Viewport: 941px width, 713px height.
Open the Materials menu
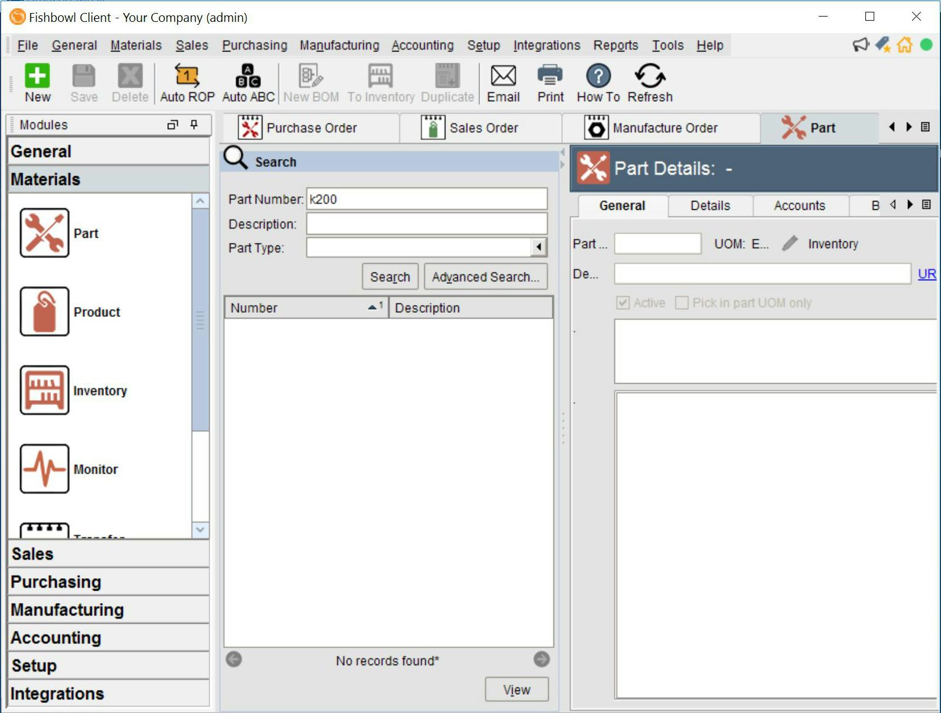point(136,45)
